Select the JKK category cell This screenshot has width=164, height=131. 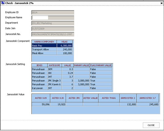54,73
